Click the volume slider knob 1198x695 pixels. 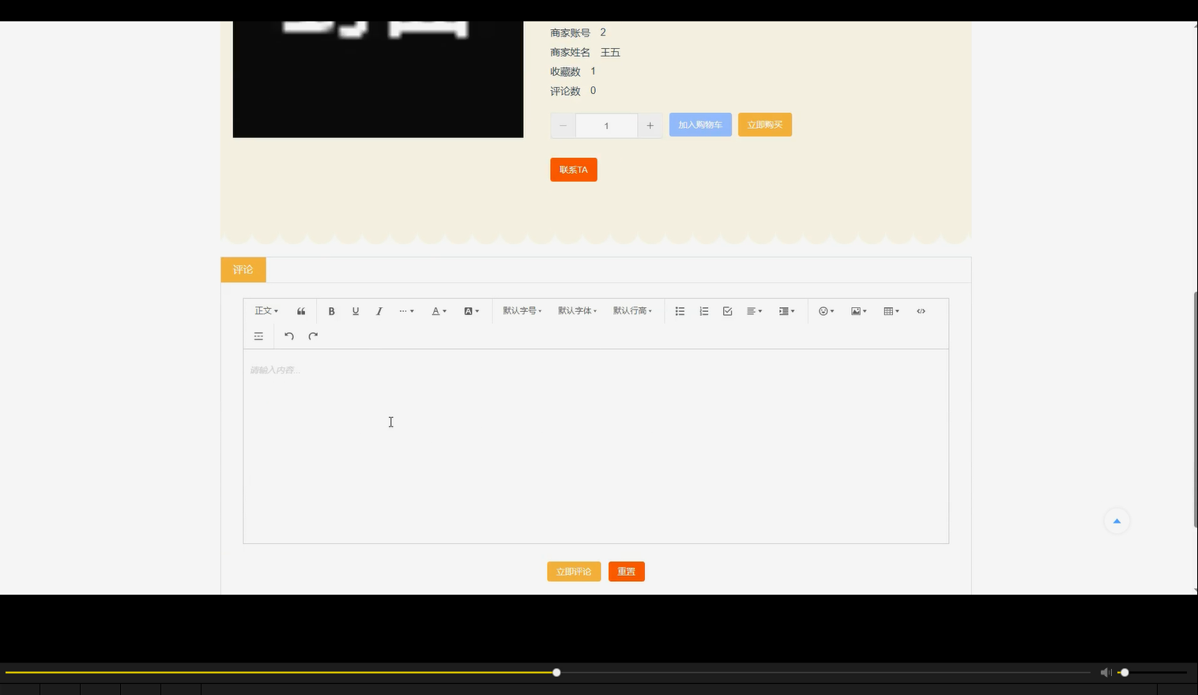click(1125, 672)
